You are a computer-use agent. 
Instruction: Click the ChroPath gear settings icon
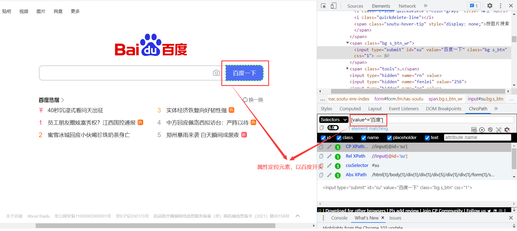(x=507, y=130)
